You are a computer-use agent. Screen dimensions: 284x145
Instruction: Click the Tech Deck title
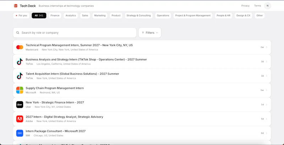pos(28,6)
